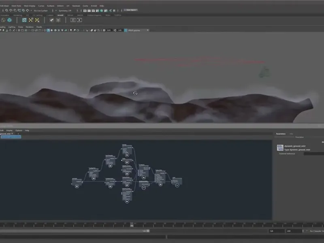Toggle the color management icon beside gamma dropdown

click(x=126, y=30)
